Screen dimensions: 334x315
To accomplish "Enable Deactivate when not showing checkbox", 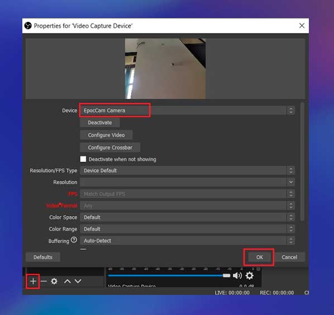I will pyautogui.click(x=83, y=159).
